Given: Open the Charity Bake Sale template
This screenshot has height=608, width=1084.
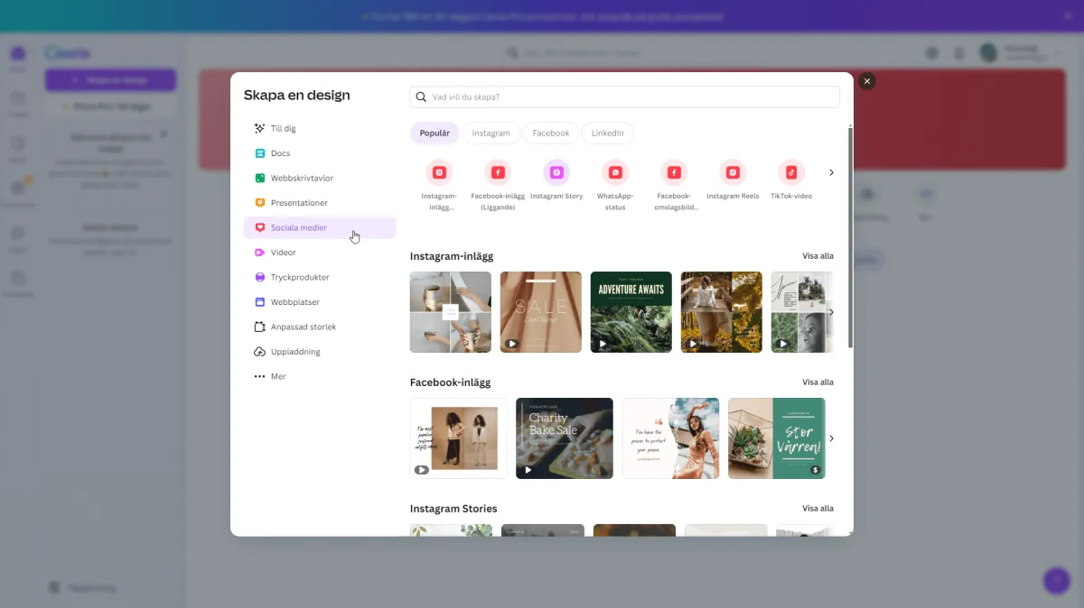Looking at the screenshot, I should pos(565,438).
